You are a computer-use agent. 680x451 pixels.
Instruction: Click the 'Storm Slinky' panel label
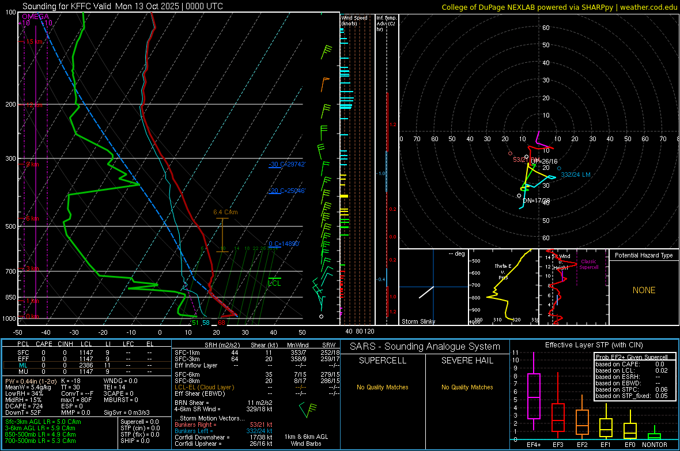pyautogui.click(x=418, y=321)
